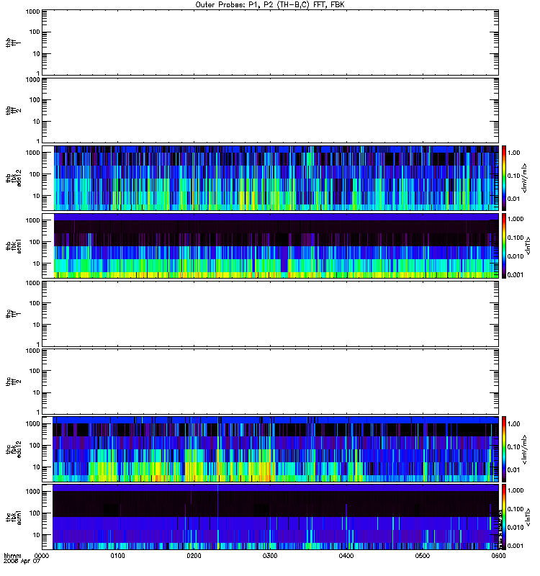Screen dimensions: 540x576
Task: Click the thc edc12 mV/m color bar
Action: coord(504,449)
